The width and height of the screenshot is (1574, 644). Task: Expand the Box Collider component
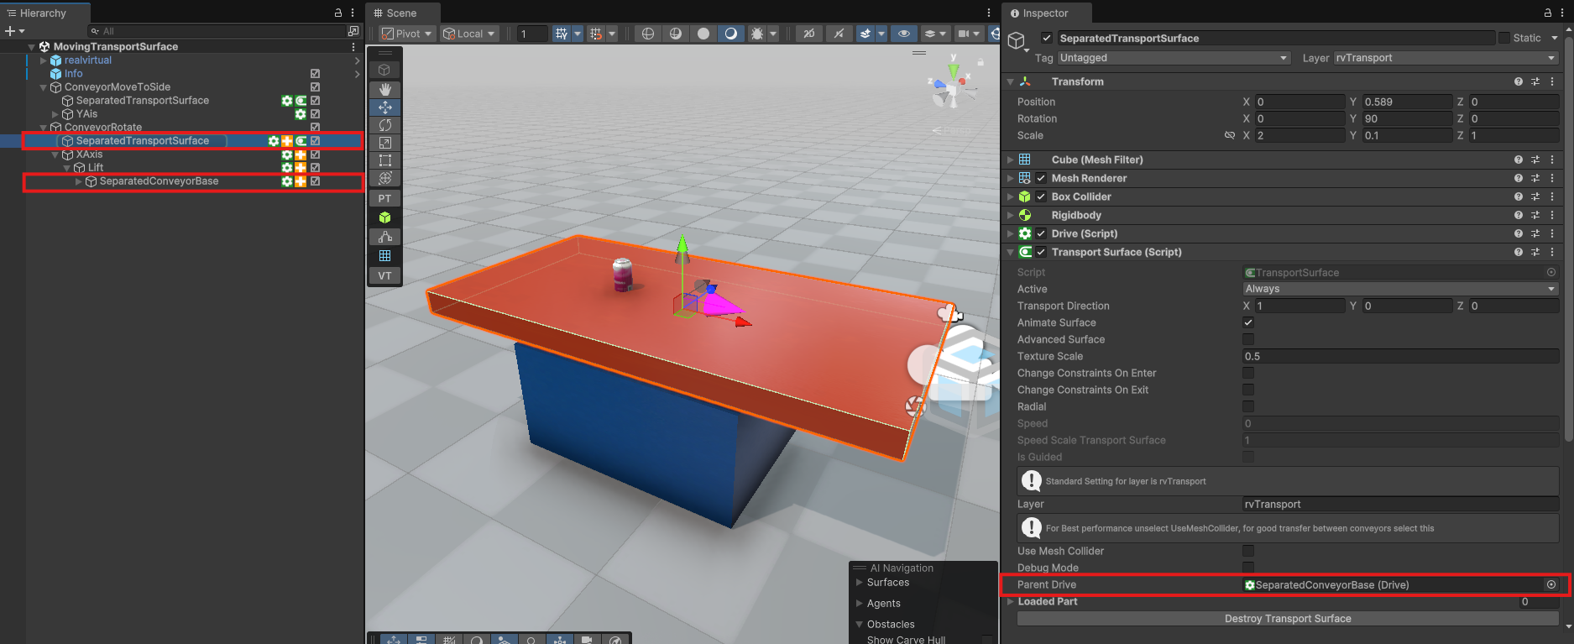[1011, 196]
